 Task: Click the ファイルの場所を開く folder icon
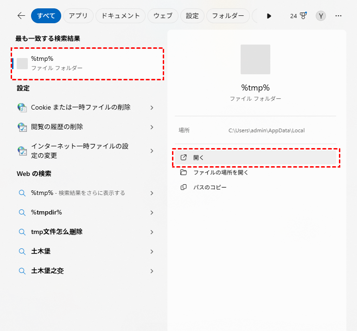184,172
